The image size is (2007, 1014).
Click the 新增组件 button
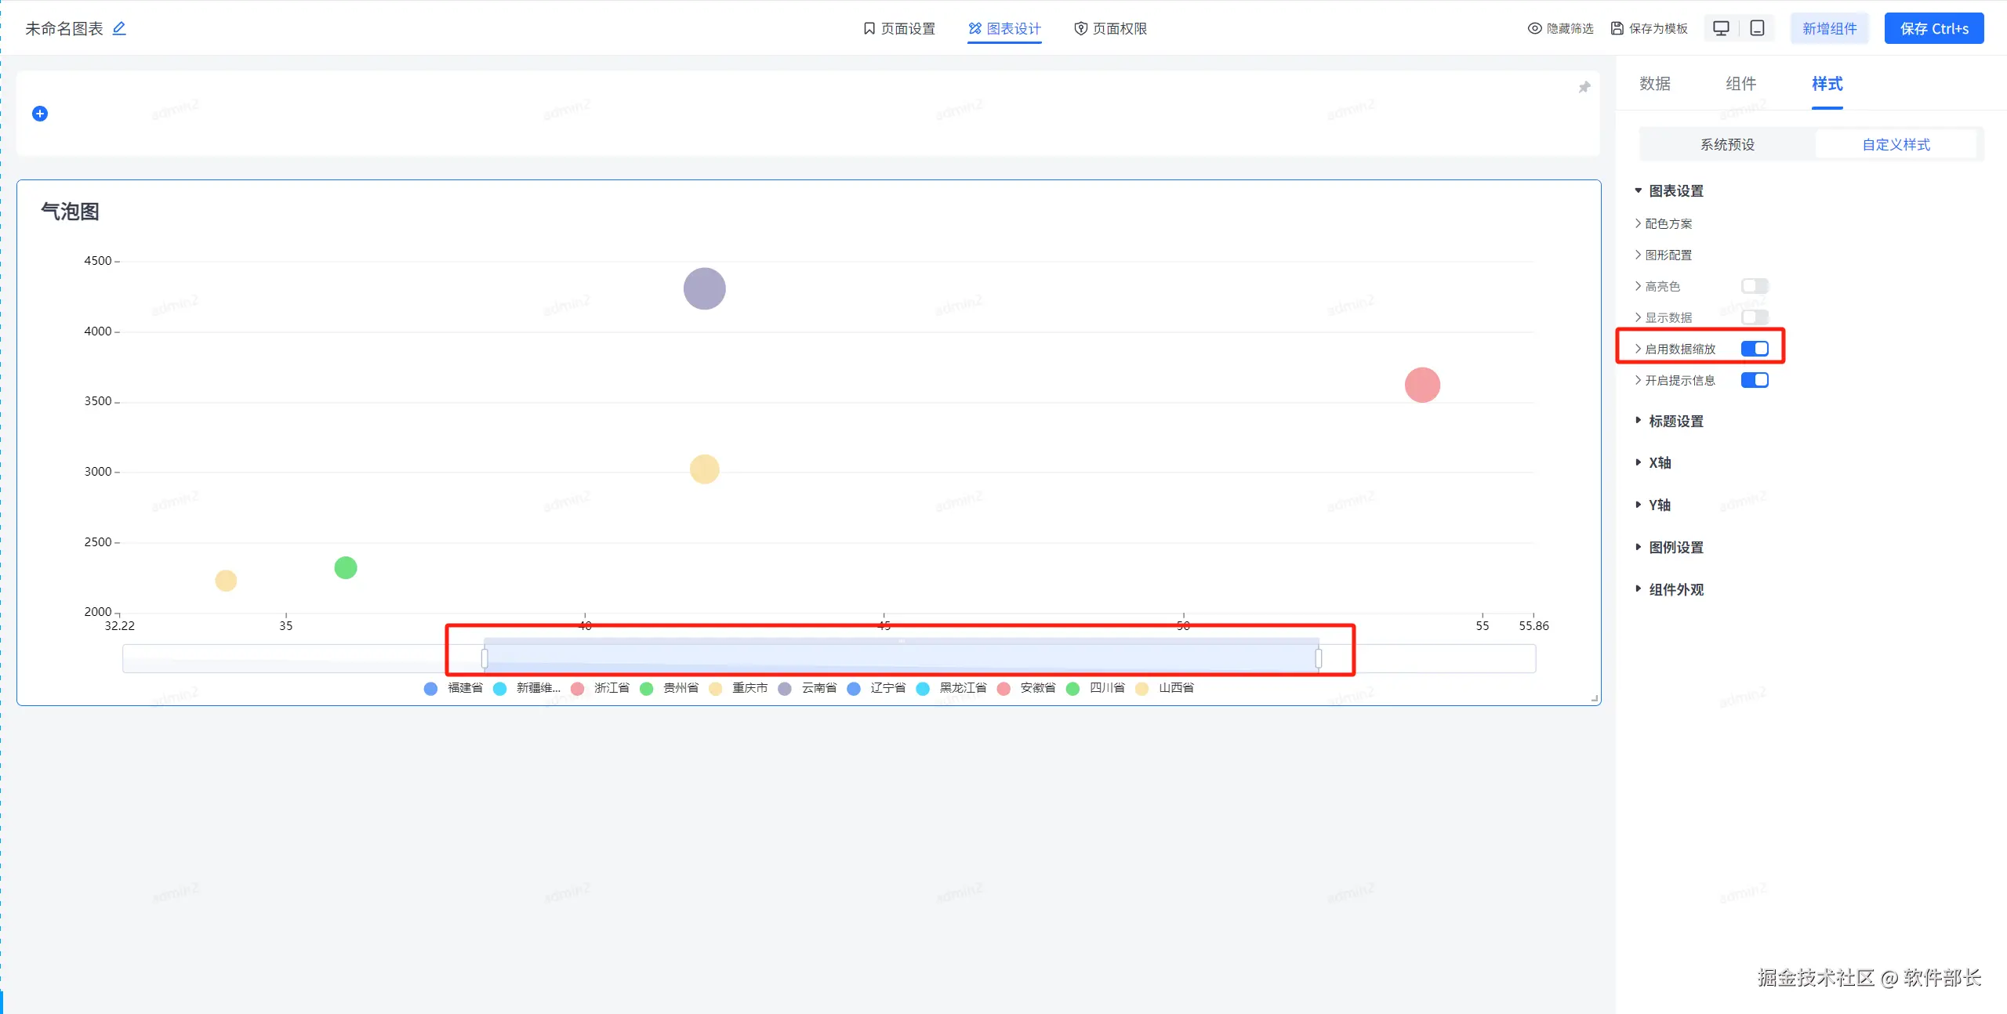point(1829,28)
